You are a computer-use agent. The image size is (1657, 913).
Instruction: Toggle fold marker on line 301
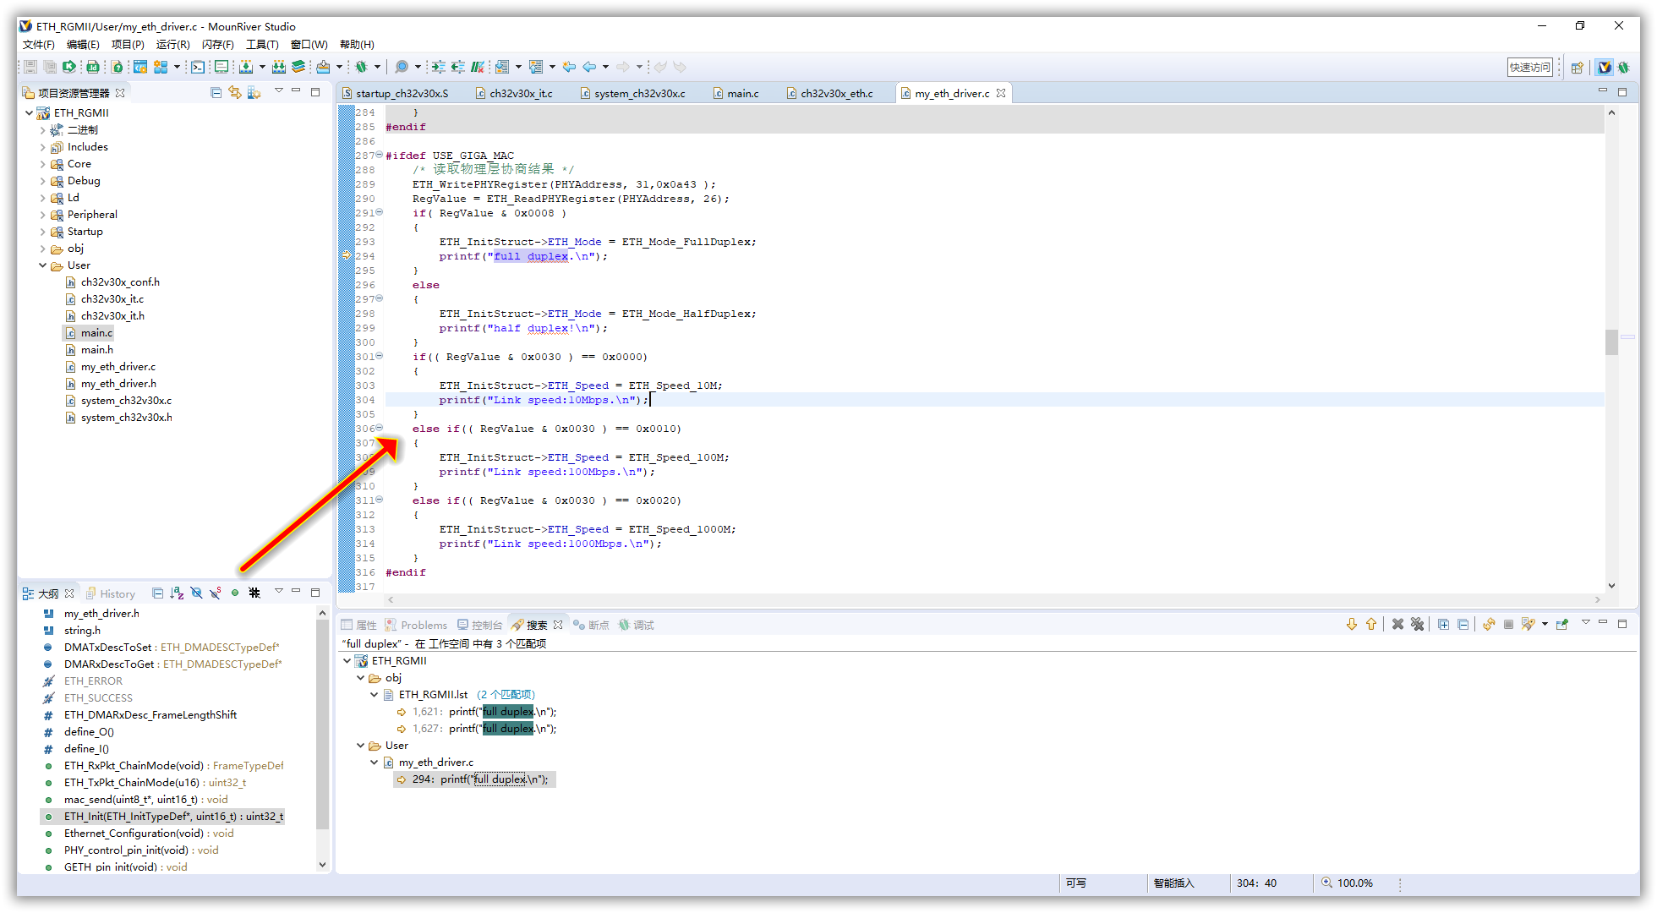379,356
